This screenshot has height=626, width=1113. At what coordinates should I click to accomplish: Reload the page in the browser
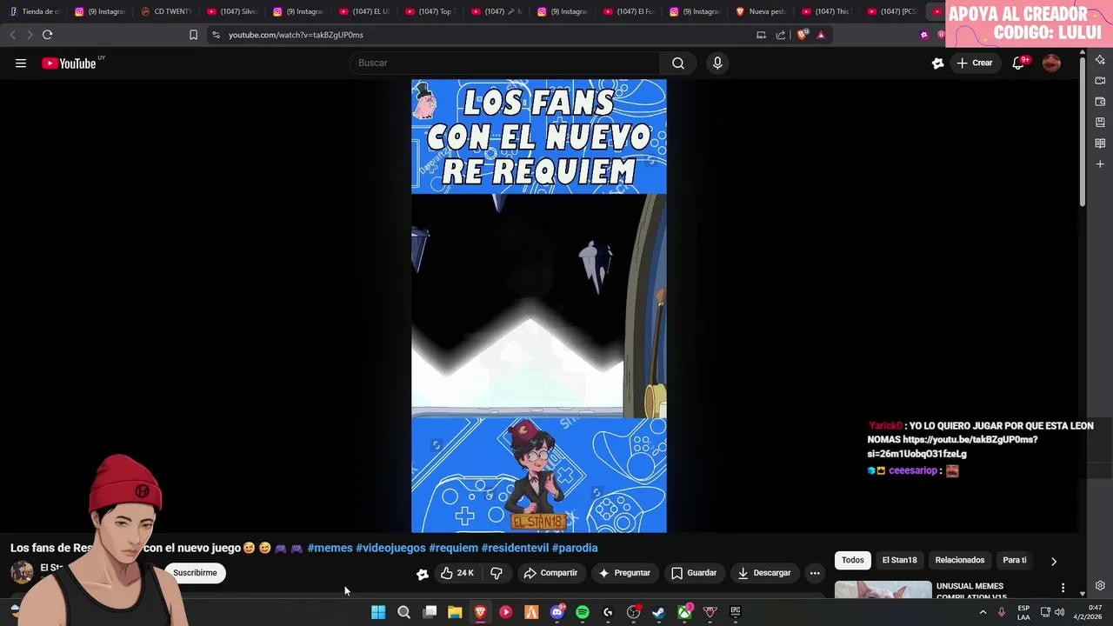tap(47, 35)
